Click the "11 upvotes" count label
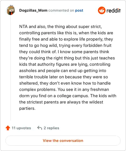This screenshot has width=126, height=151. coord(21,128)
